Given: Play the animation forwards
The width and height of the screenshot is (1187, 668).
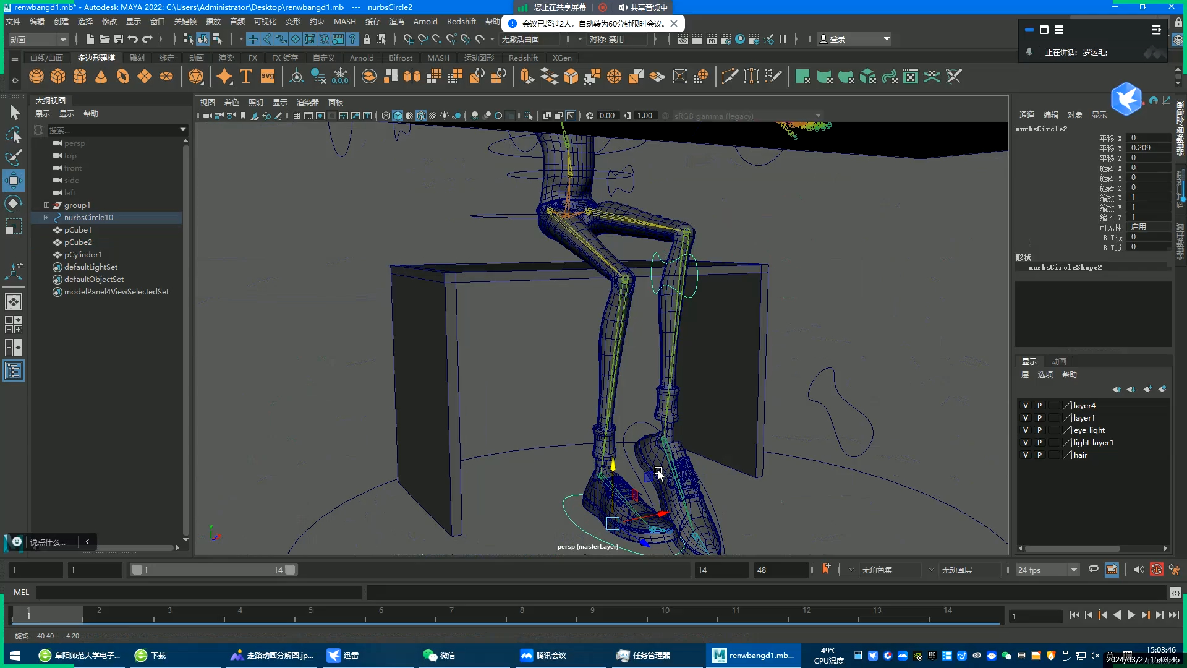Looking at the screenshot, I should pyautogui.click(x=1131, y=615).
